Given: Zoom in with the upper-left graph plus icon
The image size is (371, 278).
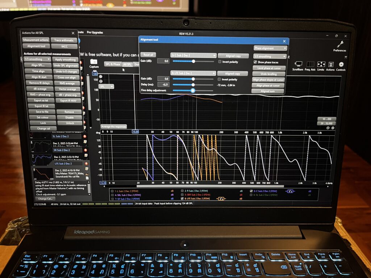Looking at the screenshot, I should tap(101, 77).
